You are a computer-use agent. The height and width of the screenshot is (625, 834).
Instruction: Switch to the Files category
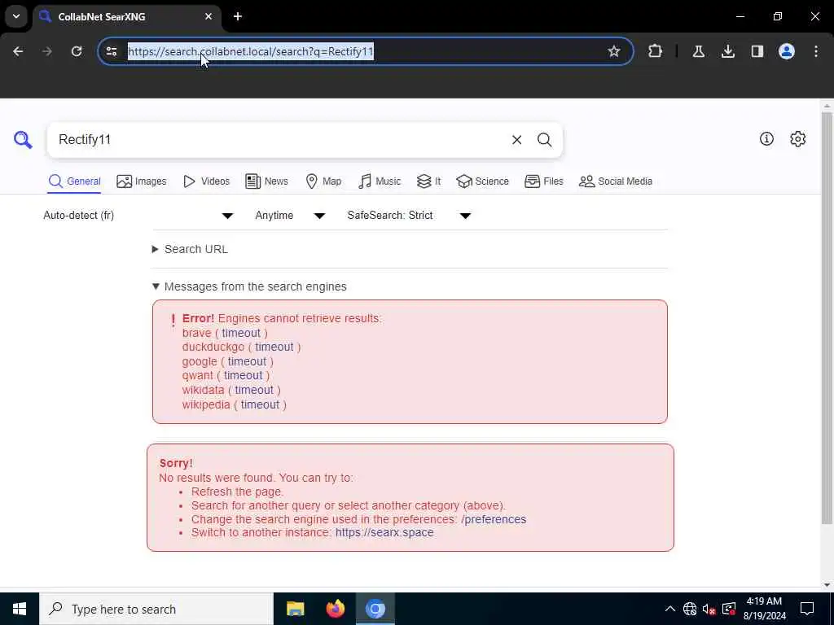[543, 181]
